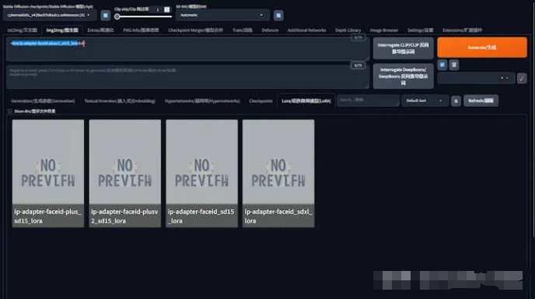The width and height of the screenshot is (535, 299).
Task: Click the orange Generate button
Action: (x=482, y=47)
